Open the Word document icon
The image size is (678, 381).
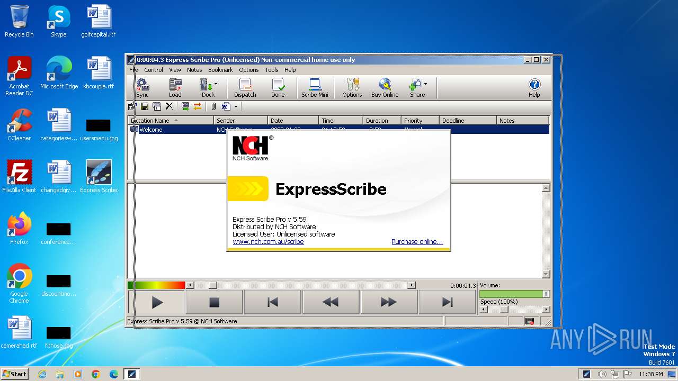pos(226,106)
